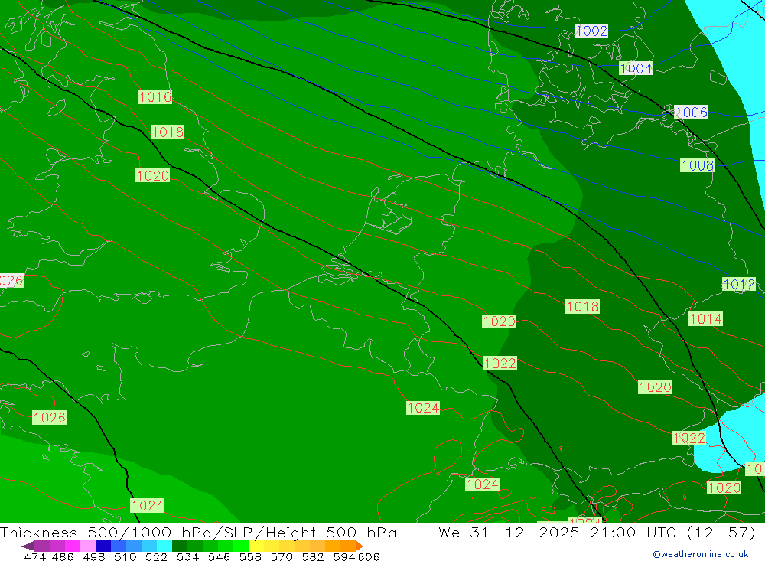765x561 pixels.
Task: Click the 510 legend value
Action: 125,556
